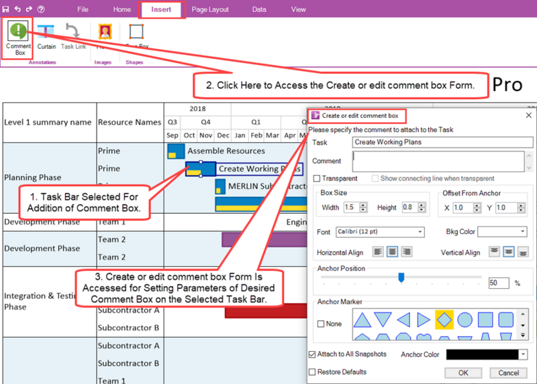Click the black Anchor Color swatch

click(x=482, y=355)
